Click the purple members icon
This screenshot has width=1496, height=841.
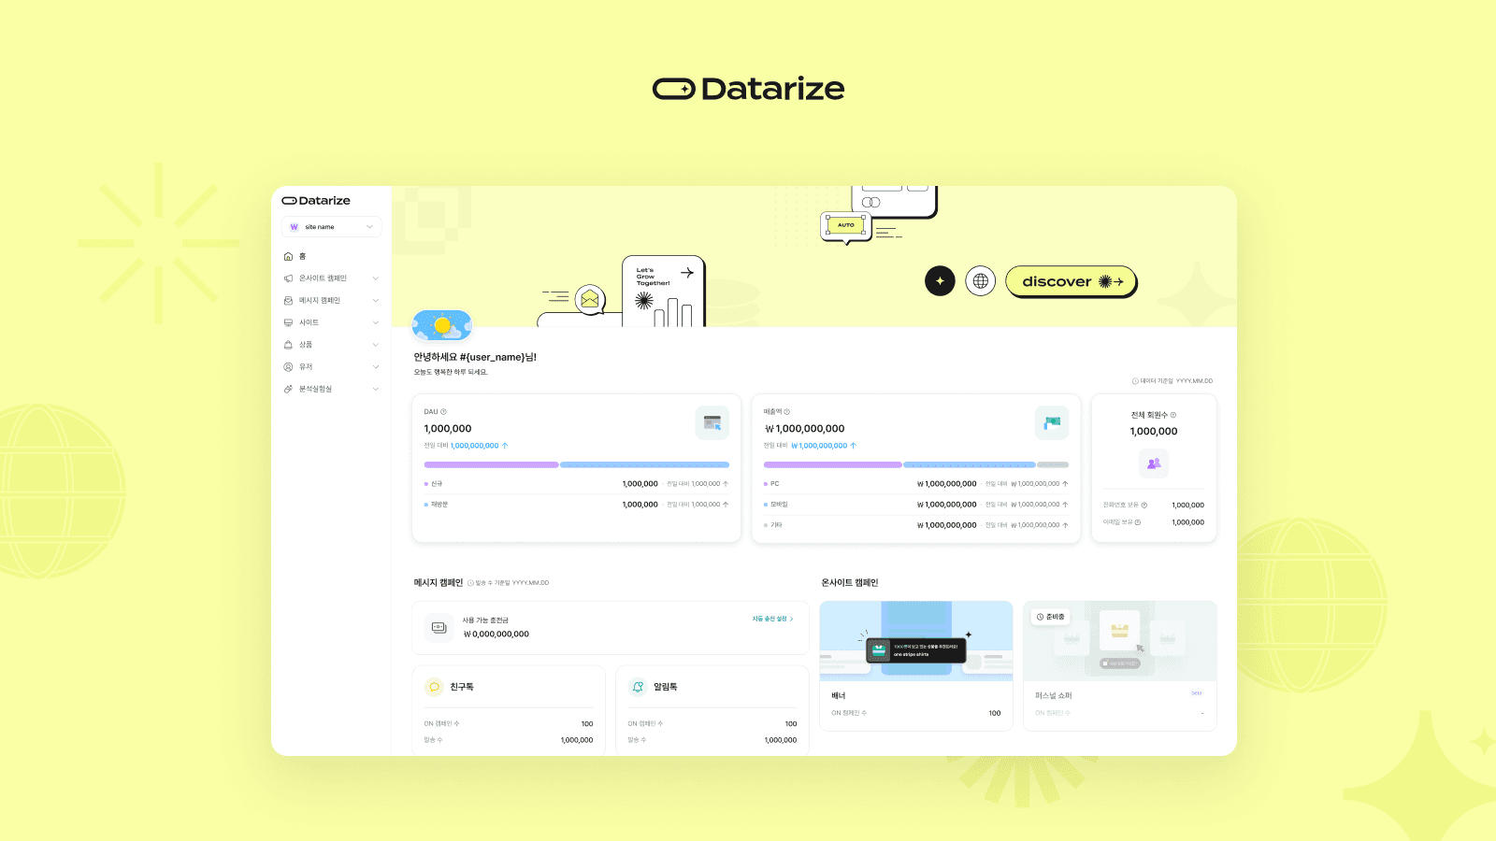1154,463
